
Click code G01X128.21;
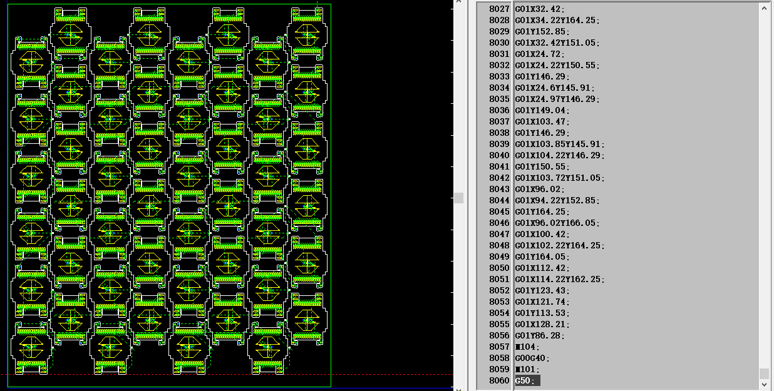tap(542, 325)
